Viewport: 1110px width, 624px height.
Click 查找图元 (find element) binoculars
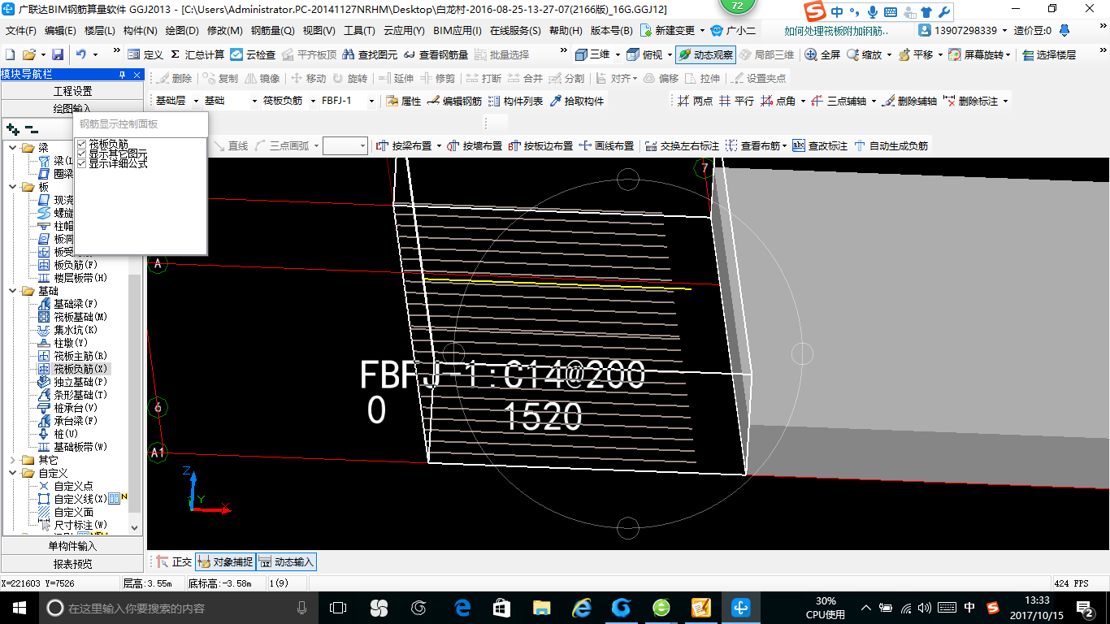pos(371,54)
